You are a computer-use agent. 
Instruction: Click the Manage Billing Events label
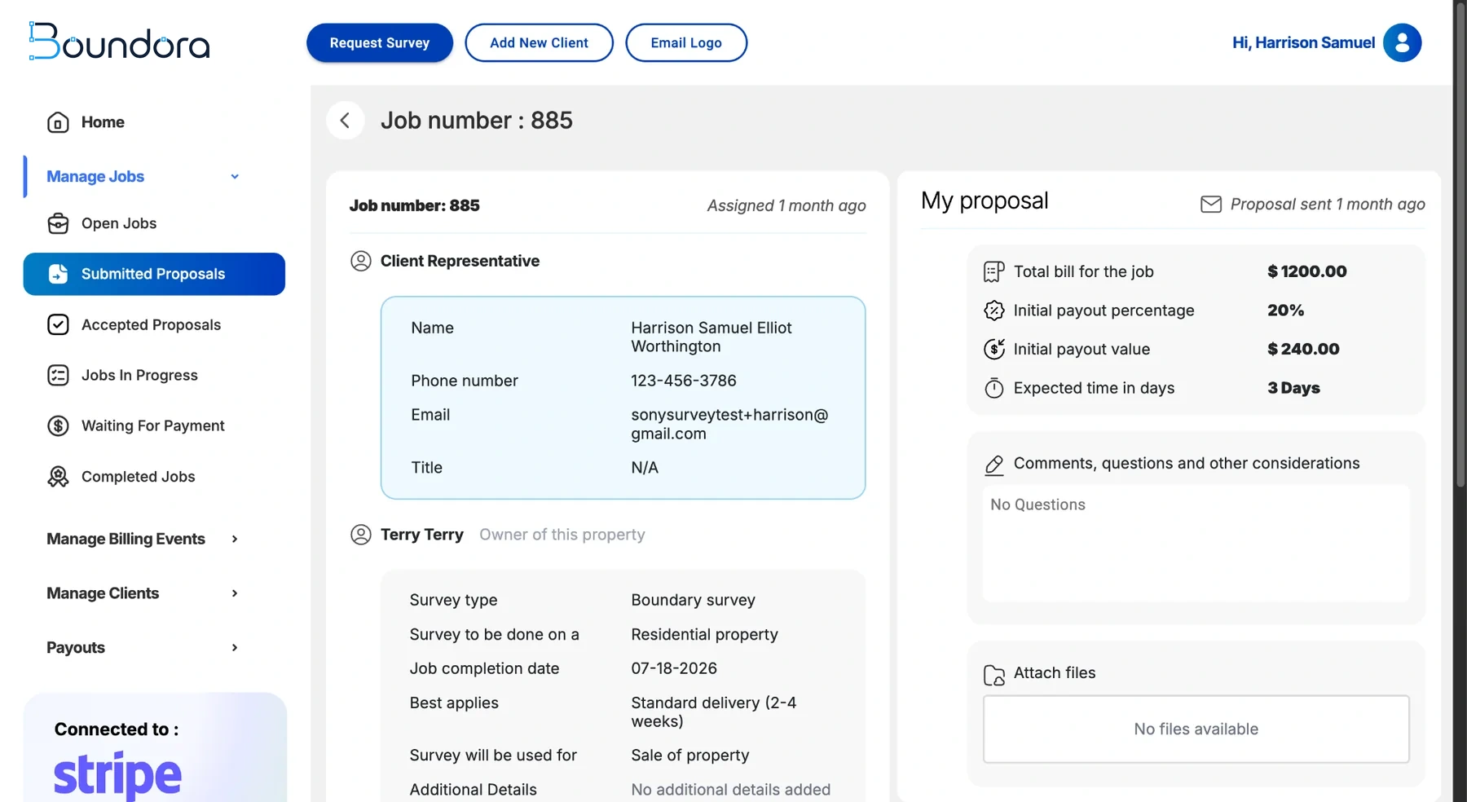[x=126, y=539]
